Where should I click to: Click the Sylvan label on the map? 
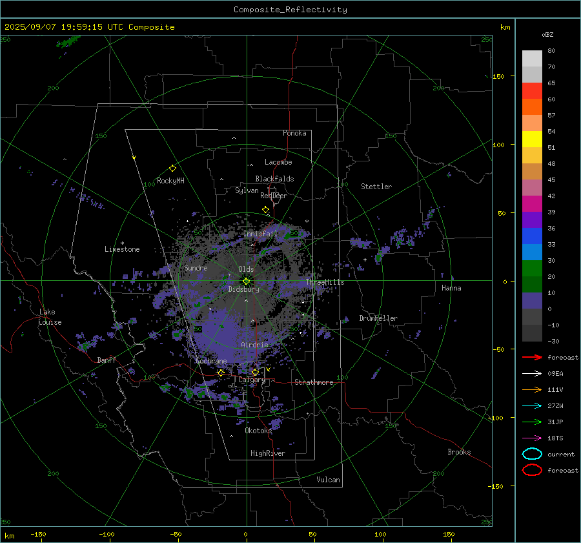pos(247,190)
